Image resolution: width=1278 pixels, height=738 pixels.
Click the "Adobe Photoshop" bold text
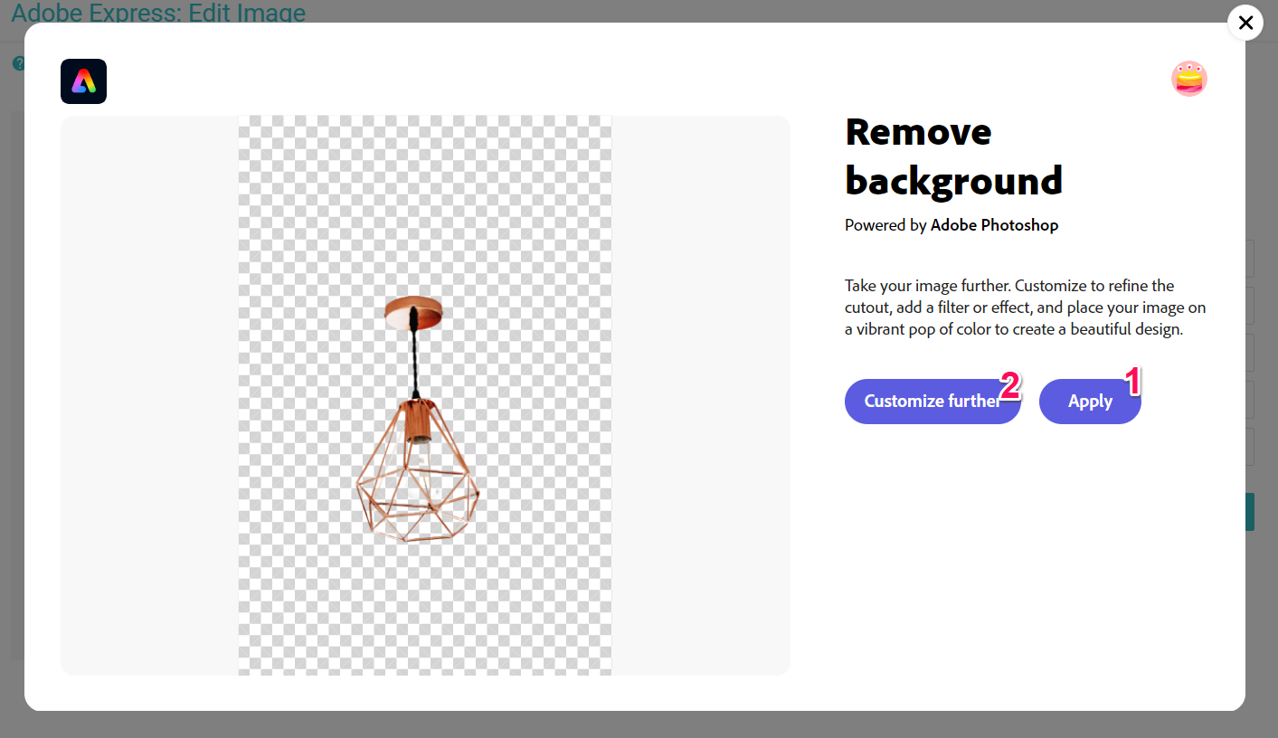(x=994, y=225)
